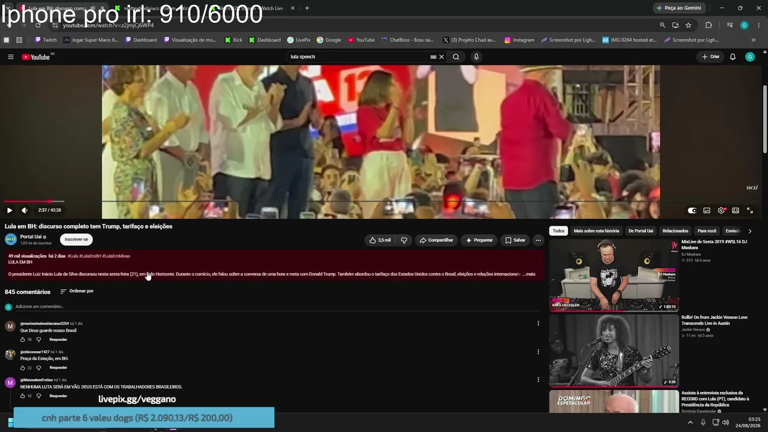The width and height of the screenshot is (768, 432).
Task: Open the Instagram bookmark
Action: click(520, 40)
